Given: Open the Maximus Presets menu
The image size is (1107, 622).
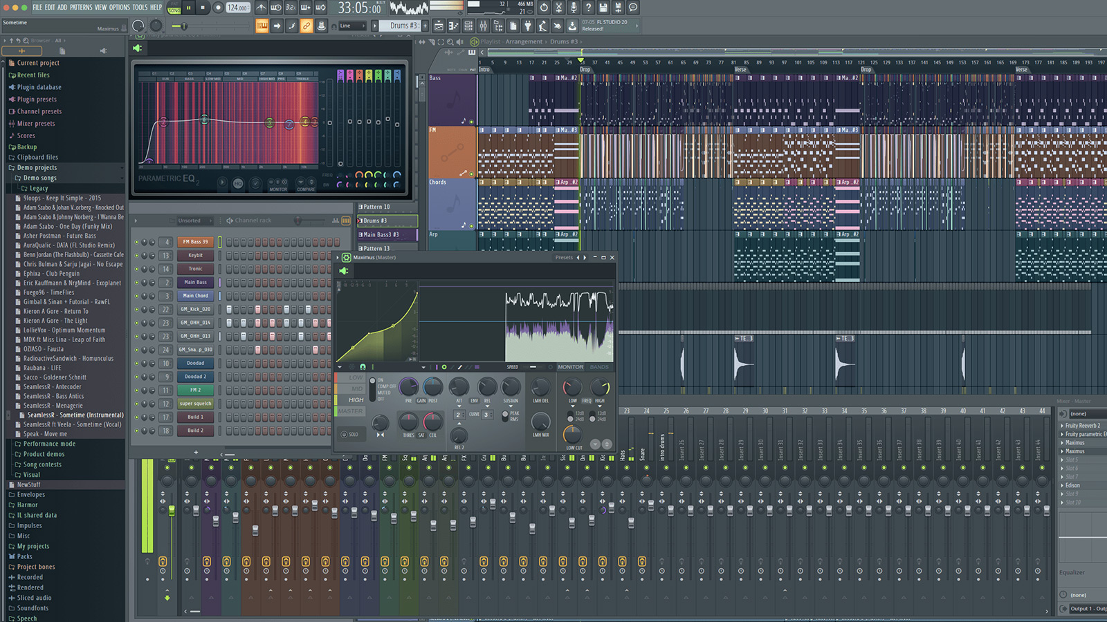Looking at the screenshot, I should (x=564, y=258).
